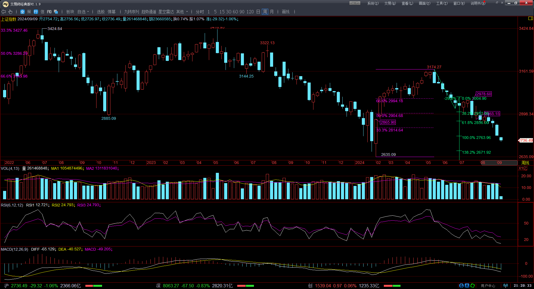
Task: Click the blue 买 buy icon
Action: point(467,286)
